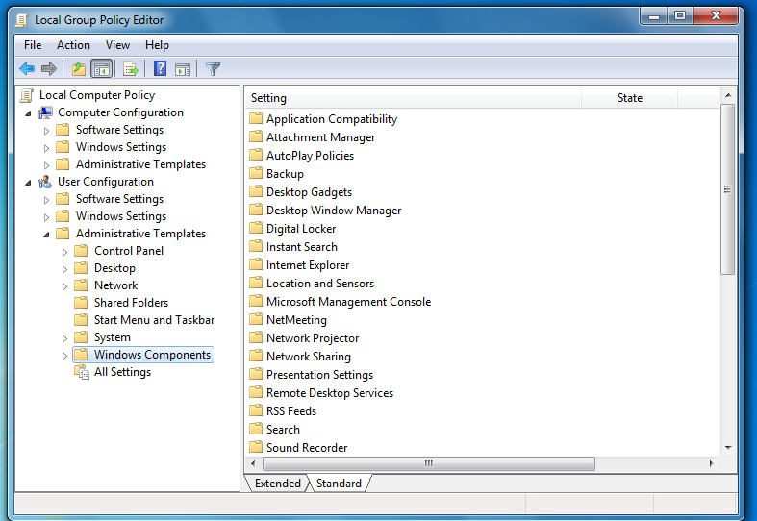Click the AutoPlay Policies folder icon
The image size is (757, 521).
[x=256, y=156]
